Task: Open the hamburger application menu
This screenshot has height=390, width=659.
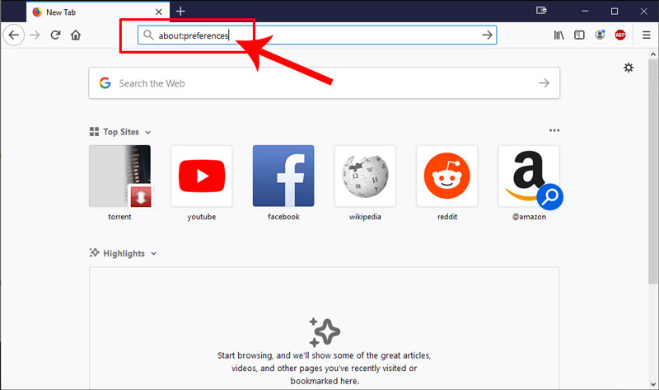Action: click(647, 35)
